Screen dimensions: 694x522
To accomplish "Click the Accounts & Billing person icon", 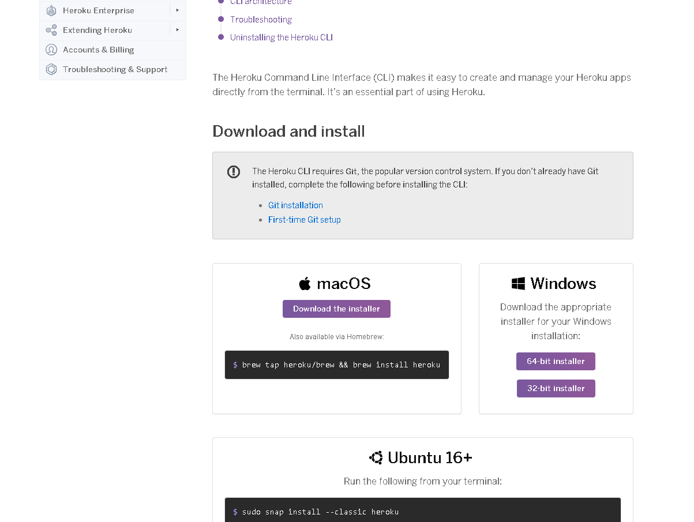I will [51, 50].
